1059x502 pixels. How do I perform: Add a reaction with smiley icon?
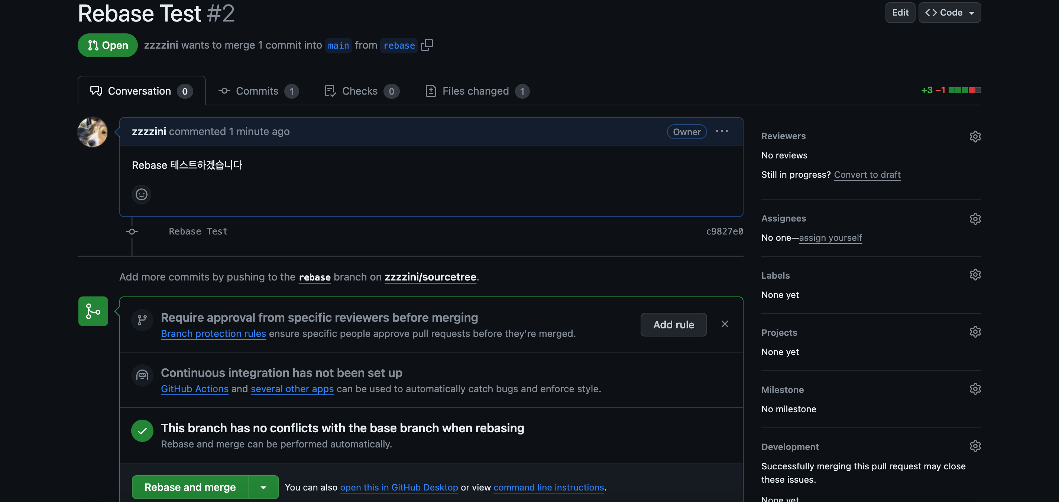142,194
